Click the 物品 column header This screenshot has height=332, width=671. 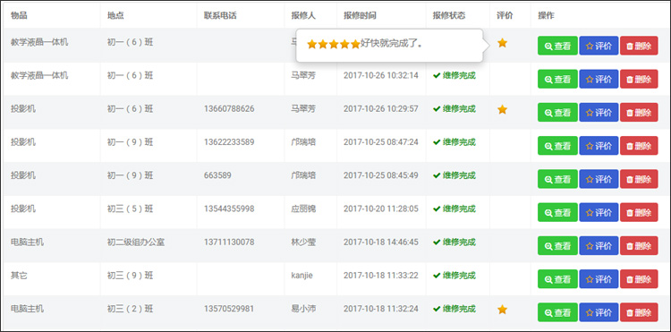point(19,16)
